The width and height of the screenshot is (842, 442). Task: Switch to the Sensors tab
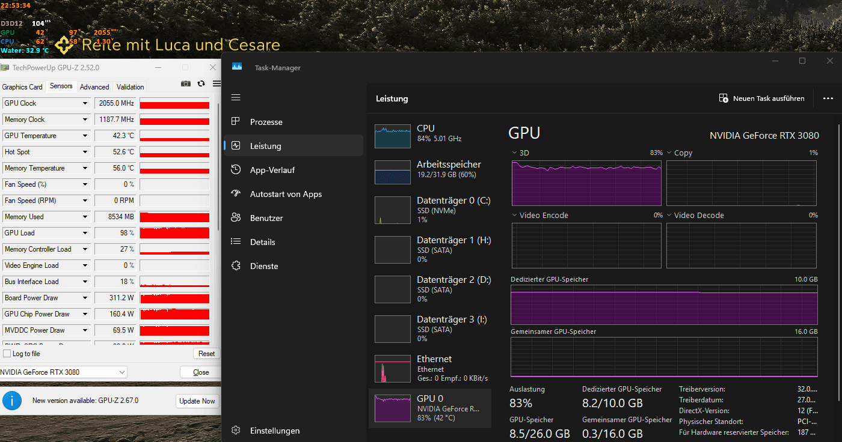pyautogui.click(x=61, y=86)
